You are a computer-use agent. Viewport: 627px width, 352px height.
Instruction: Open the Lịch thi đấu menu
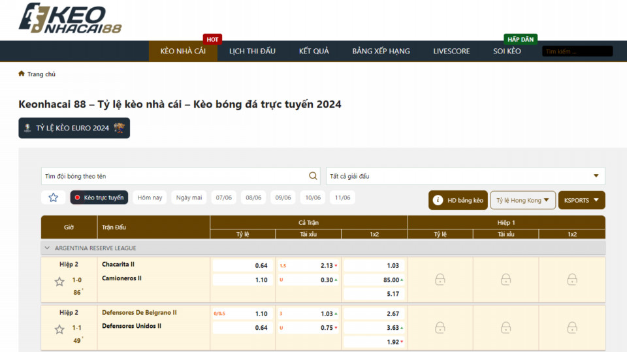point(252,51)
